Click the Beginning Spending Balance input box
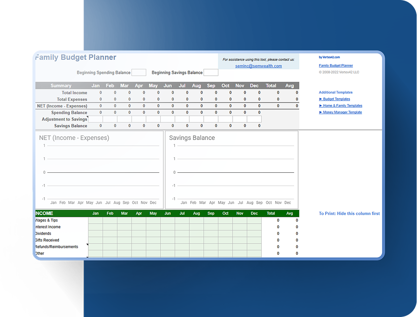Viewport: 417px width, 317px height. (x=138, y=73)
